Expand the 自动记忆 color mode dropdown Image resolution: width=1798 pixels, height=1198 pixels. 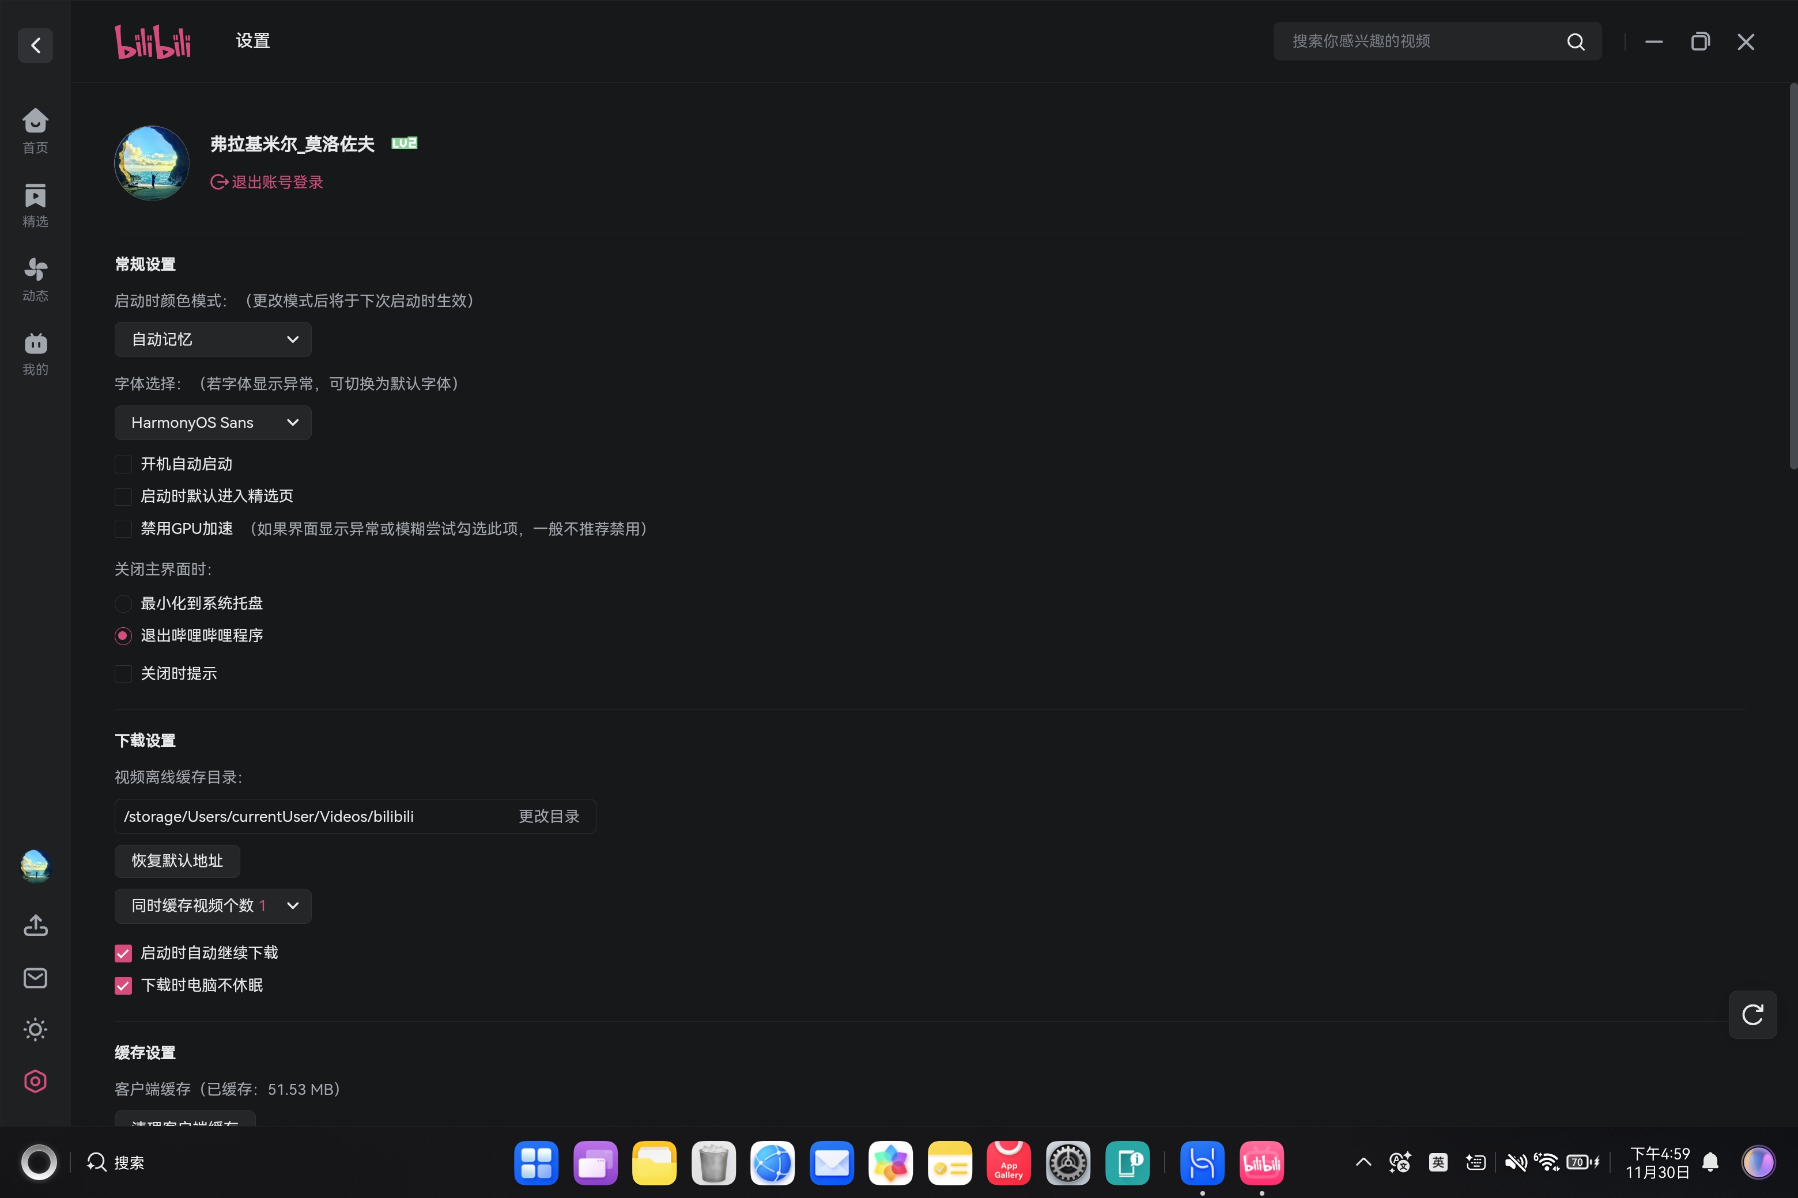coord(213,339)
